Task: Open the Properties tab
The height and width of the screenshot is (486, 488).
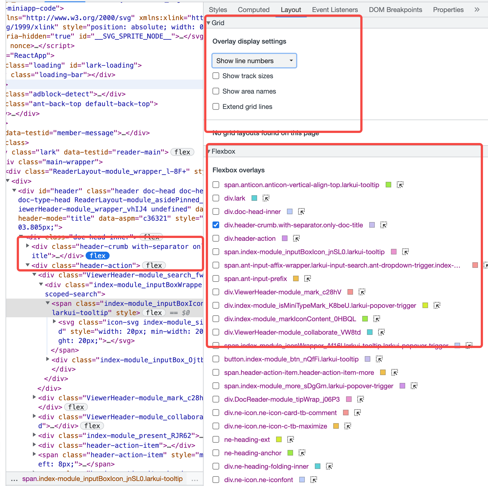Action: (x=448, y=10)
